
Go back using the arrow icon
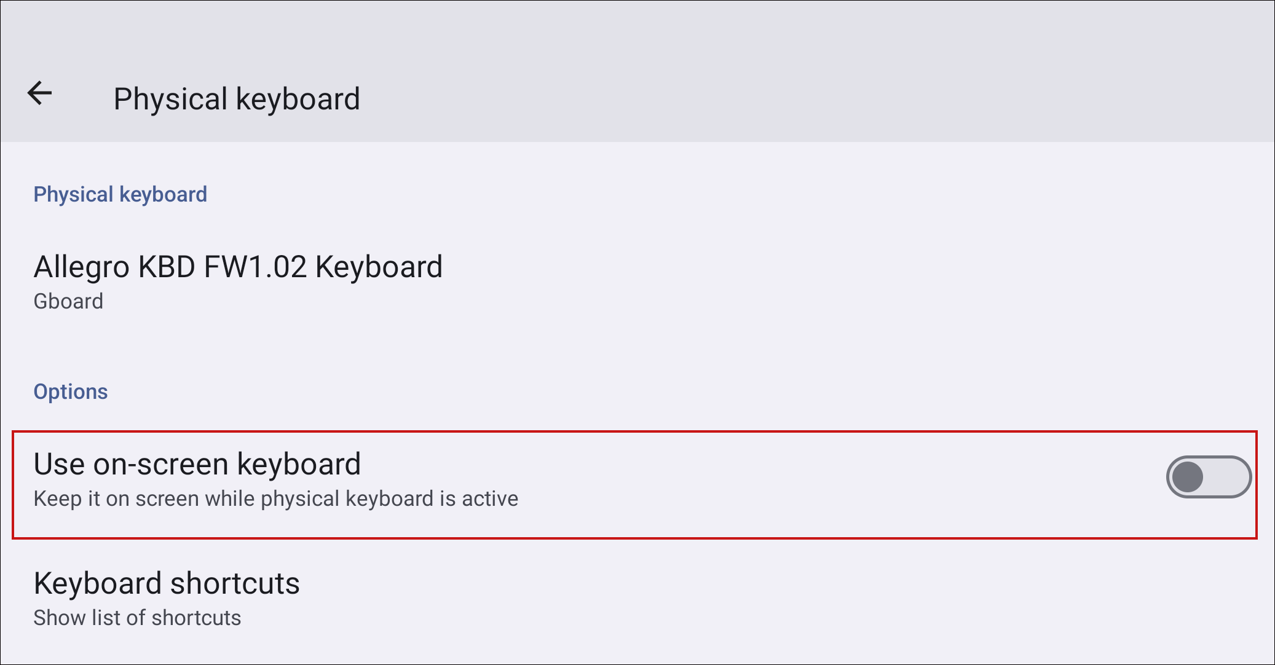(x=40, y=94)
